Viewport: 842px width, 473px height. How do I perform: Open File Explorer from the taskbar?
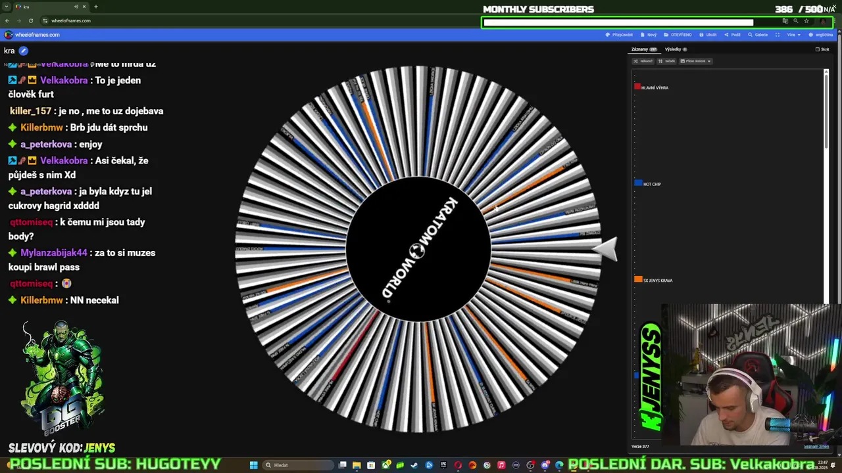[357, 465]
